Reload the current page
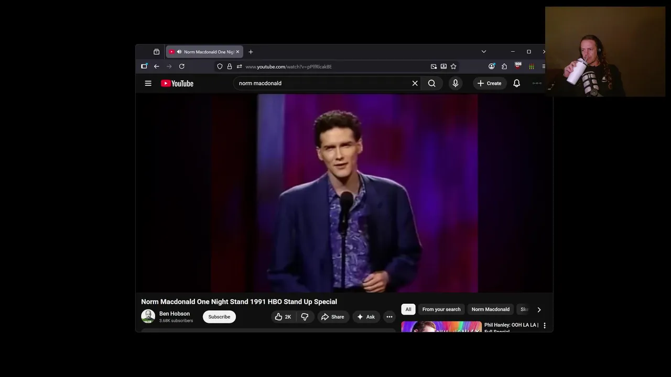The width and height of the screenshot is (671, 377). (181, 66)
